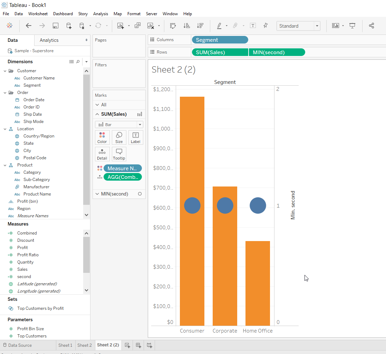Screen dimensions: 386x354
Task: Expand the All marks section
Action: pyautogui.click(x=97, y=105)
